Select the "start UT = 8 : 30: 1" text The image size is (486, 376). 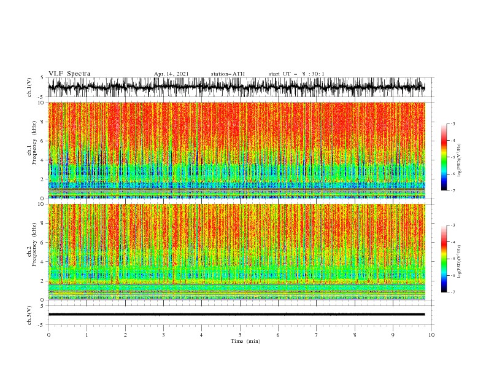pyautogui.click(x=296, y=74)
